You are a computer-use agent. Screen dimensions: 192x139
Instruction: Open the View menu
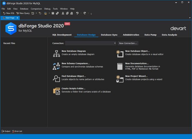pyautogui.click(x=15, y=9)
